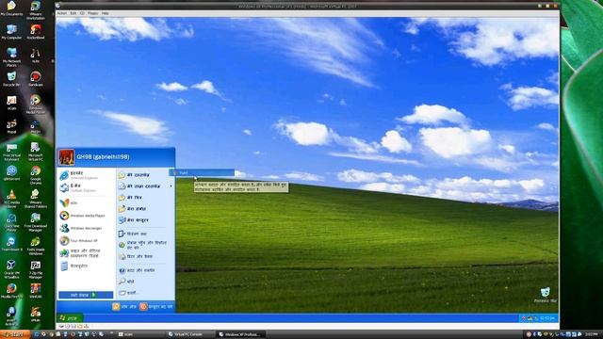
Task: Launch the Oracle VM VirtualBox desktop shortcut
Action: tap(11, 269)
